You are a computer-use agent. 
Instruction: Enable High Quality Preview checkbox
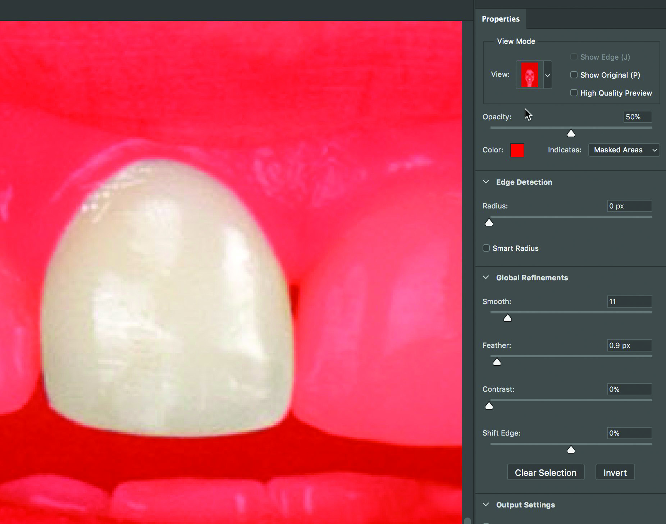[x=574, y=93]
